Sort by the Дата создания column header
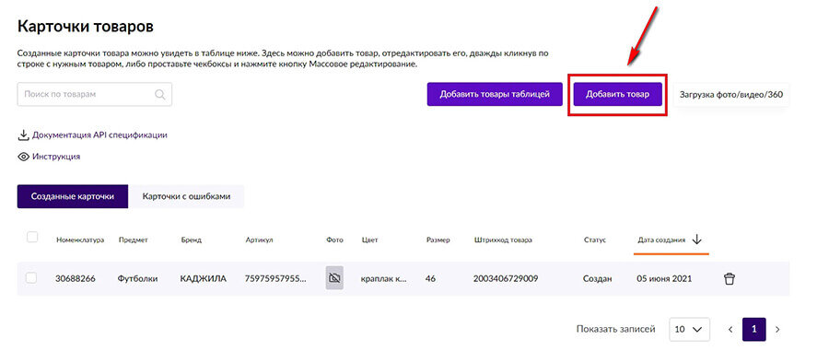 (x=661, y=240)
